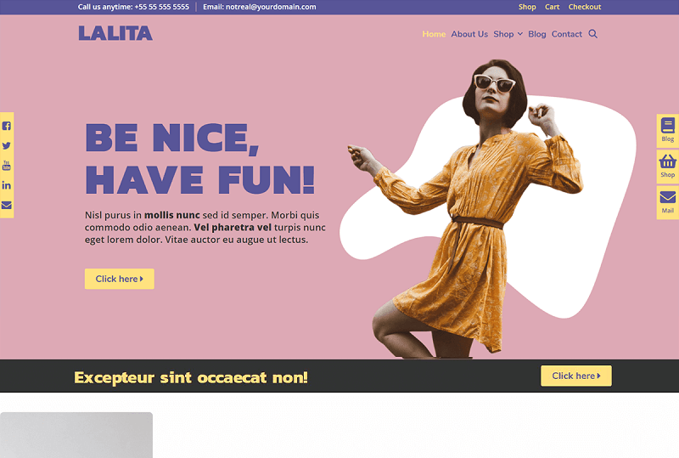This screenshot has height=458, width=679.
Task: Open the YouTube icon in social sidebar
Action: pyautogui.click(x=7, y=165)
